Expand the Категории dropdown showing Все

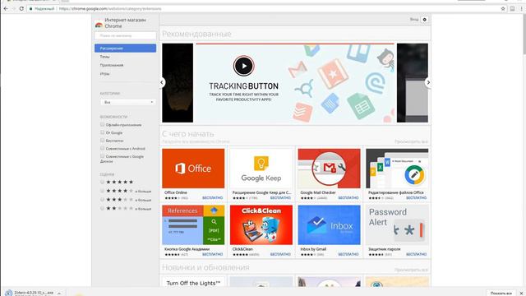click(128, 102)
